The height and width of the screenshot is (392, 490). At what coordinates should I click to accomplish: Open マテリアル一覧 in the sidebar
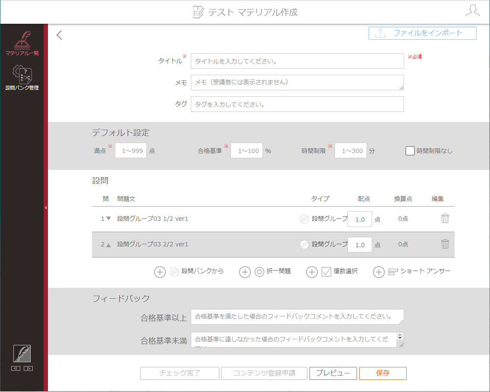point(22,43)
